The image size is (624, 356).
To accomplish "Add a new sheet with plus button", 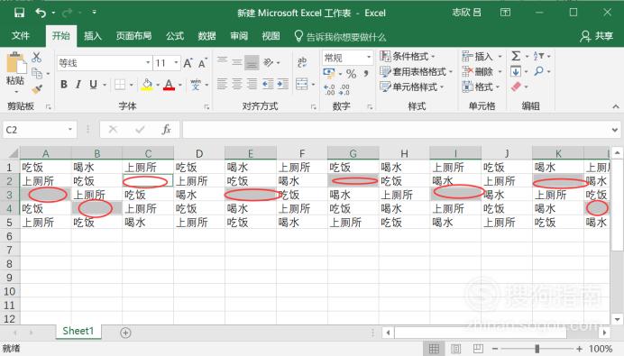I will click(125, 333).
